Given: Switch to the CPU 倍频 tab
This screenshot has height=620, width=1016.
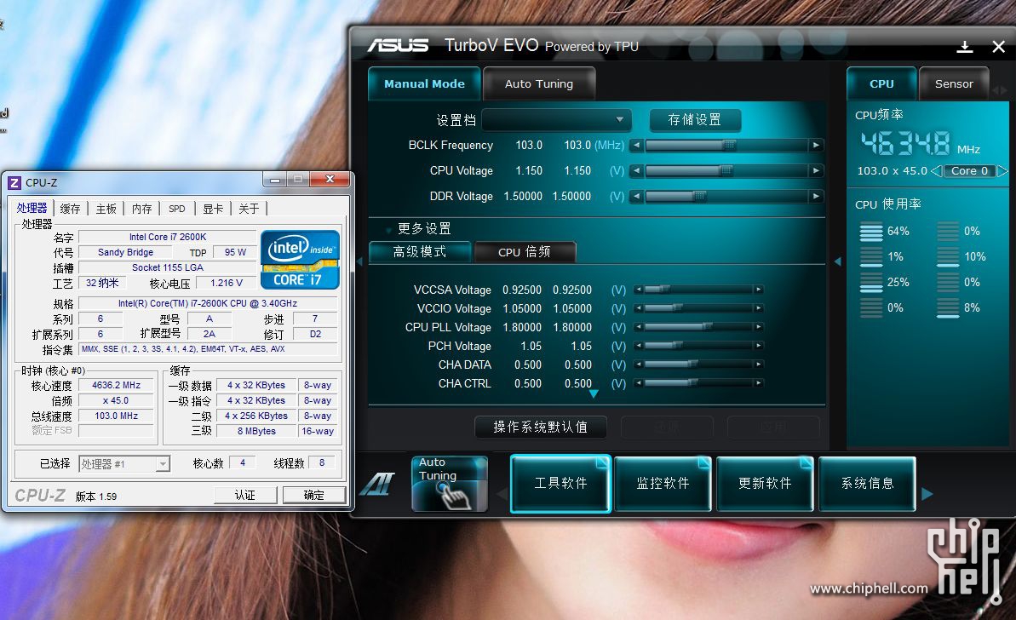Looking at the screenshot, I should click(x=524, y=252).
